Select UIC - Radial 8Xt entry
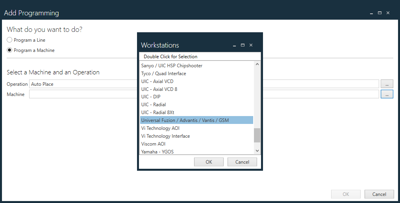Viewport: 400px width, 203px height. (157, 113)
